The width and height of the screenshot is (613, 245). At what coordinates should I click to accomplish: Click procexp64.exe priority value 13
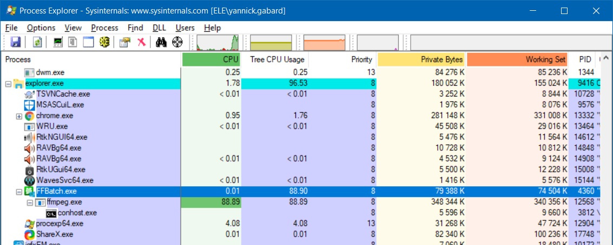(x=371, y=224)
